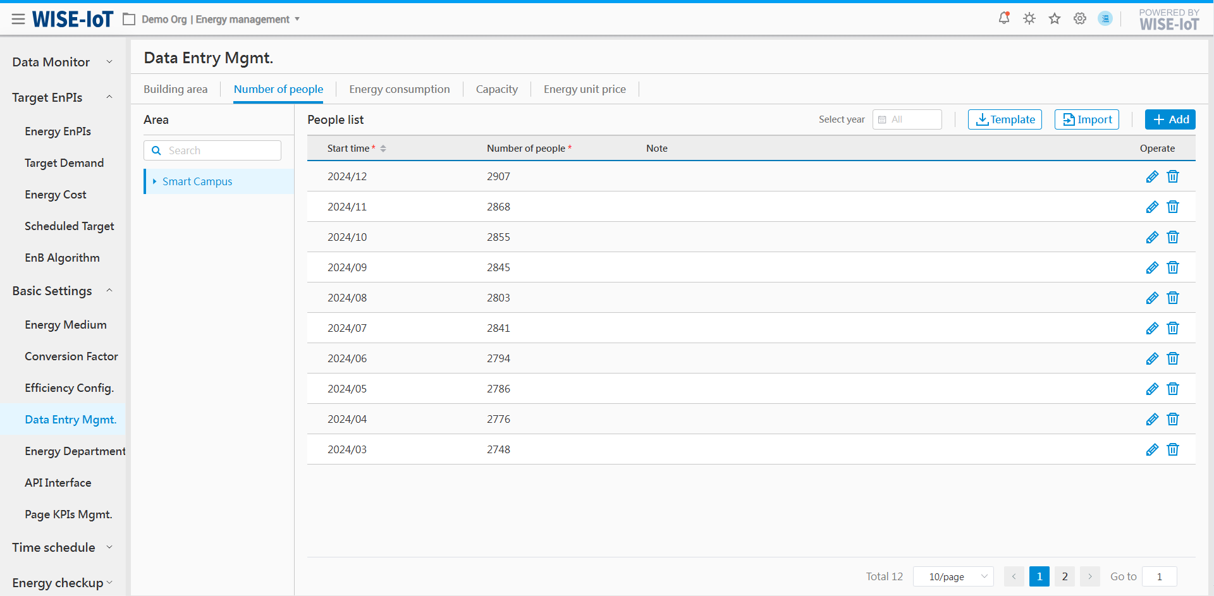Edit the 2024/12 people record
The image size is (1214, 596).
[1152, 176]
